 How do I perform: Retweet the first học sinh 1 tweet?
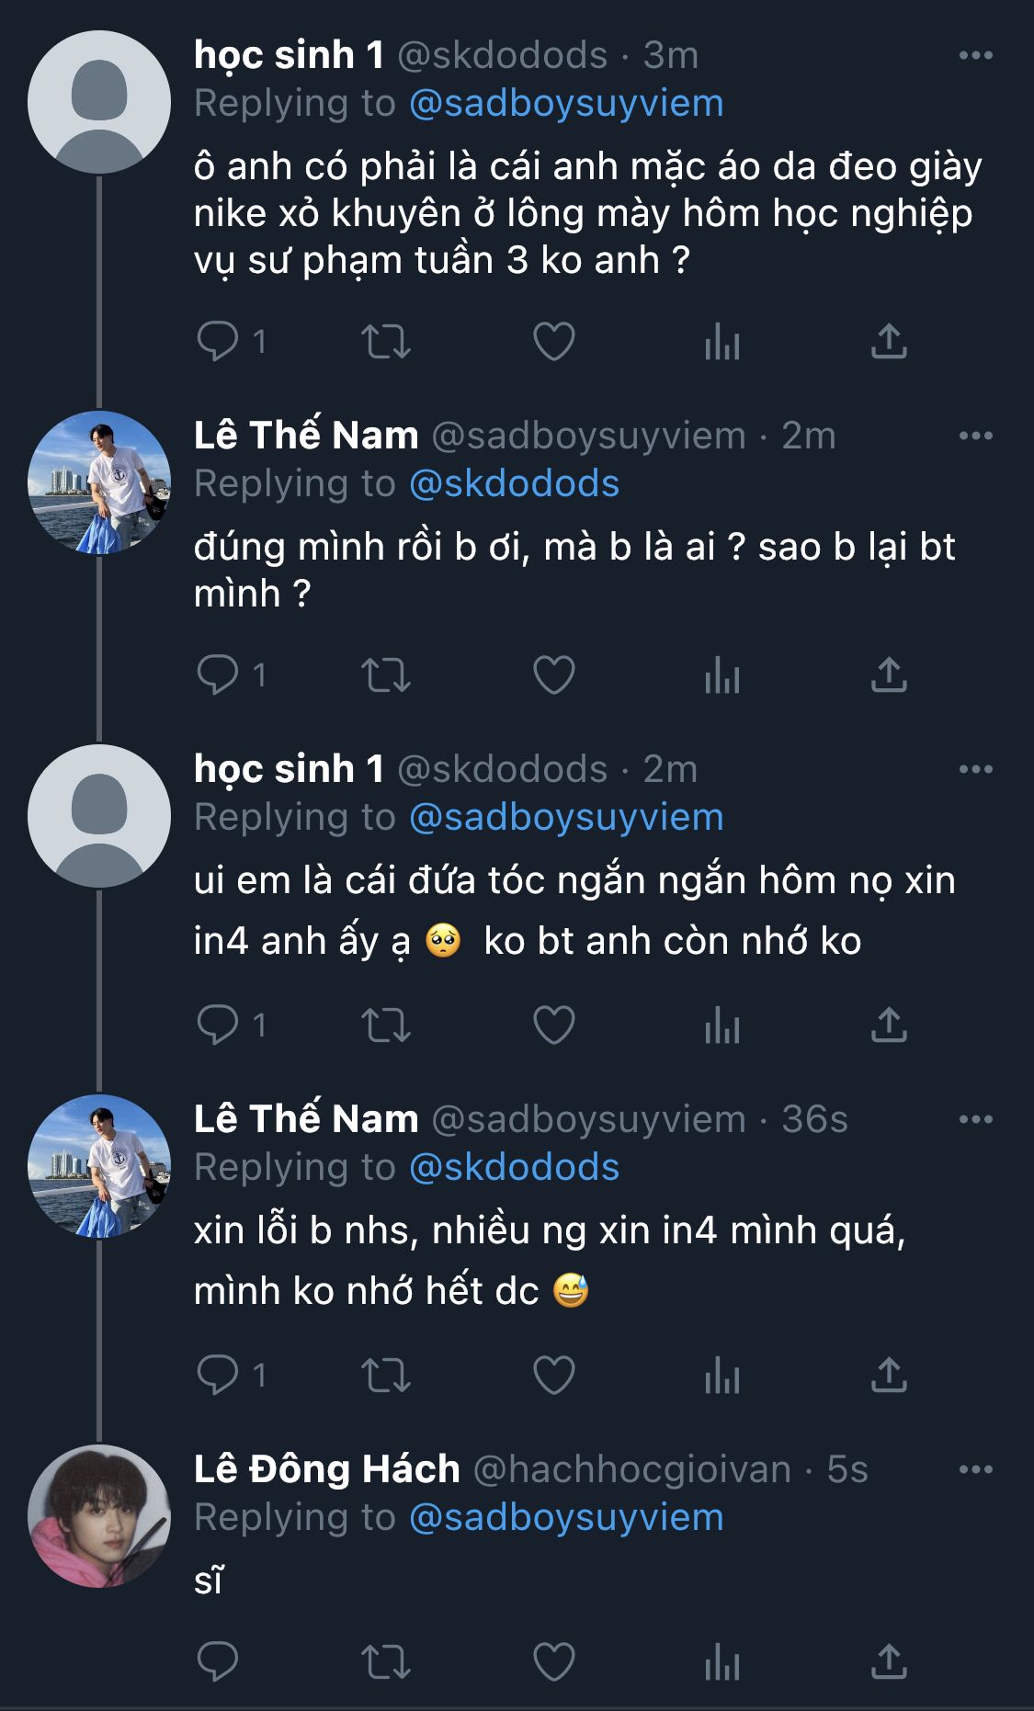point(386,342)
